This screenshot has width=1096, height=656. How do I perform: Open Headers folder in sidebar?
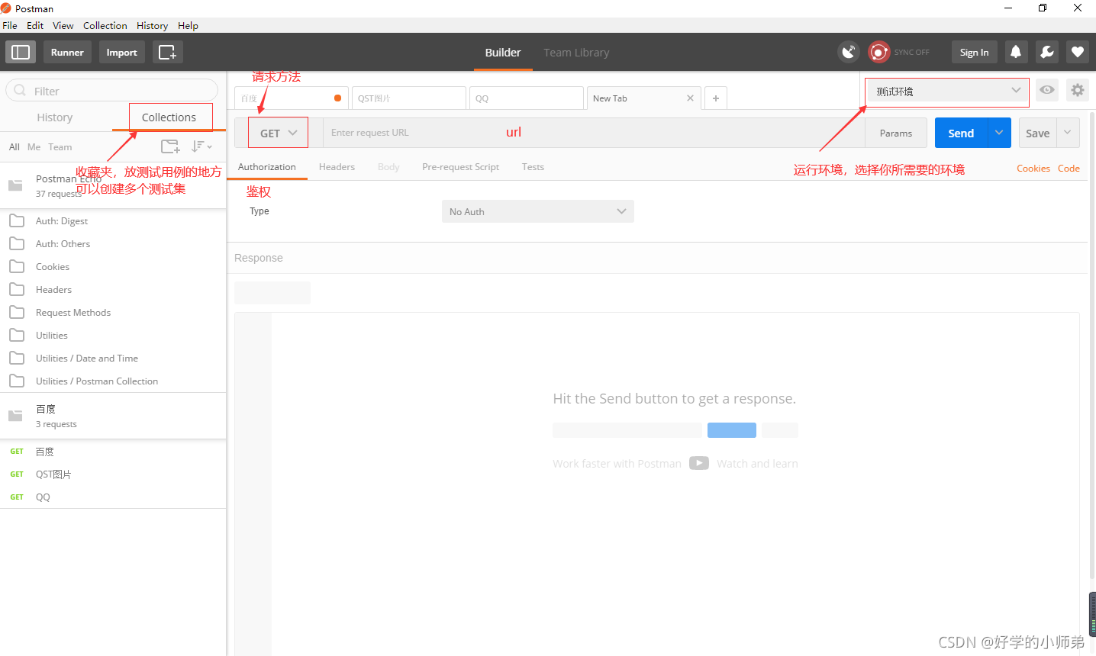point(113,290)
